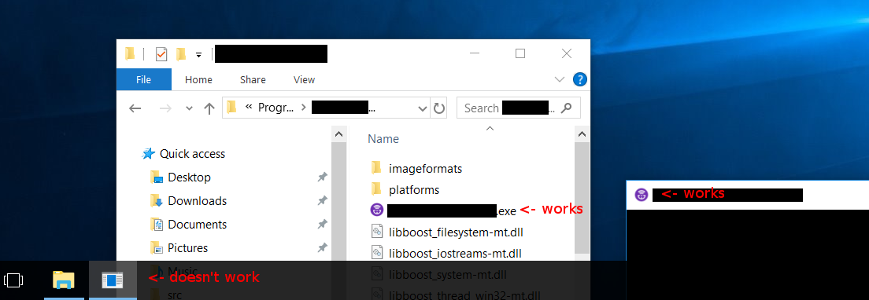
Task: Open the address bar history dropdown
Action: 423,108
